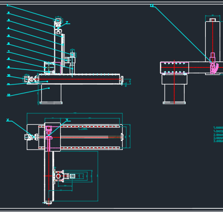
Task: Select balloon label 13 above the side view
Action: (152, 6)
